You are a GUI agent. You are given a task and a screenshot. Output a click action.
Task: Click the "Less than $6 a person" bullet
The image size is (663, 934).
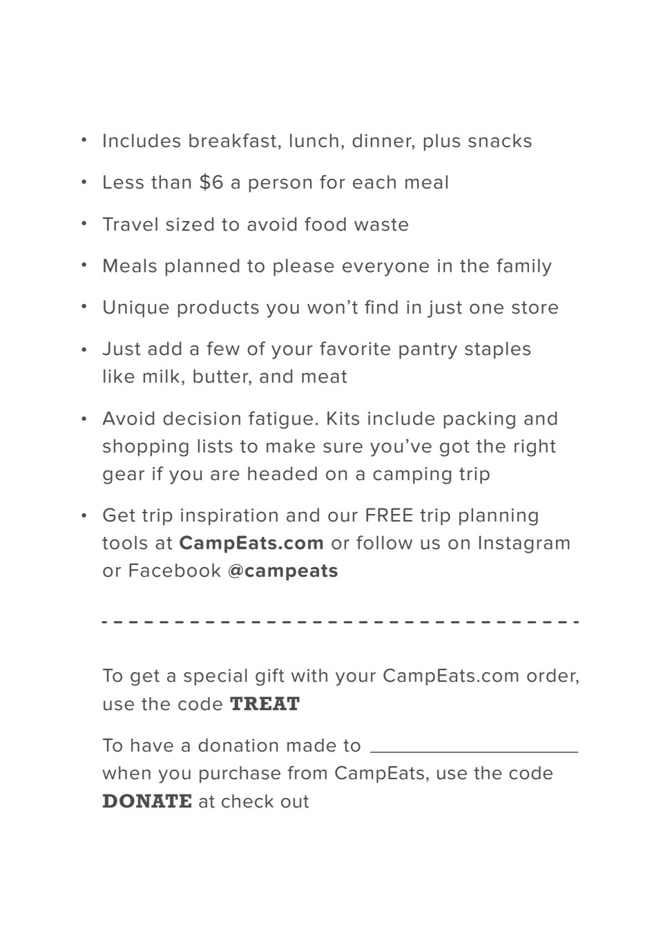click(x=276, y=182)
